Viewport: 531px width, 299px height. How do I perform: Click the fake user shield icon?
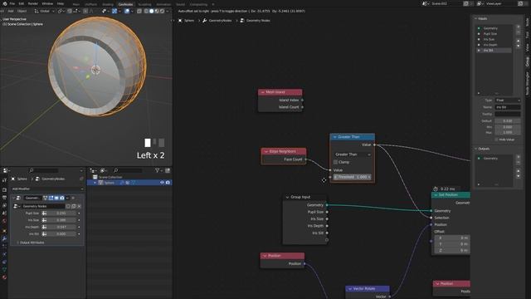coord(68,206)
